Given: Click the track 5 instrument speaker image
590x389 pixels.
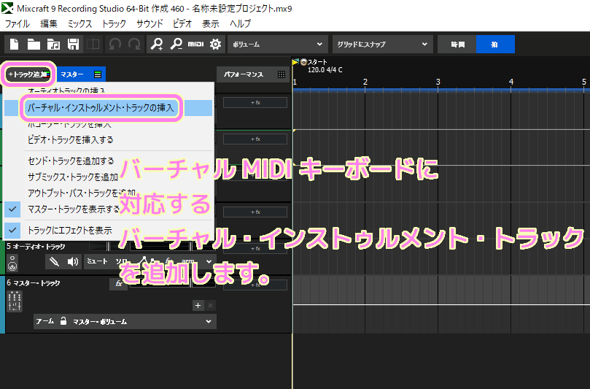Looking at the screenshot, I should [x=12, y=263].
